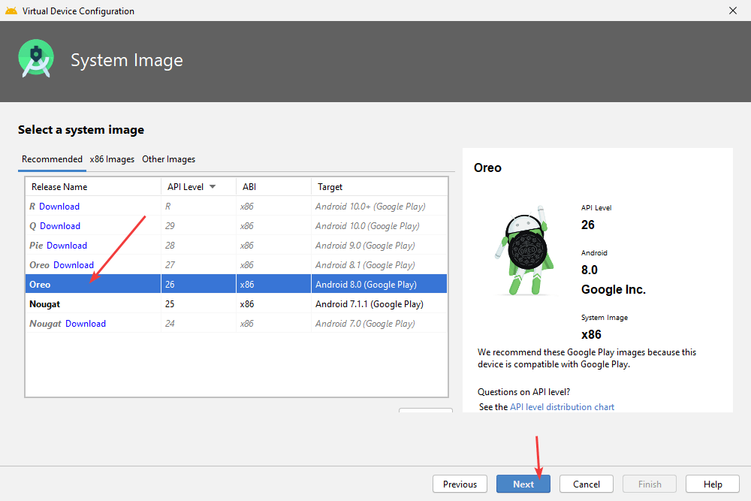Click the Android Studio logo in header

click(36, 59)
